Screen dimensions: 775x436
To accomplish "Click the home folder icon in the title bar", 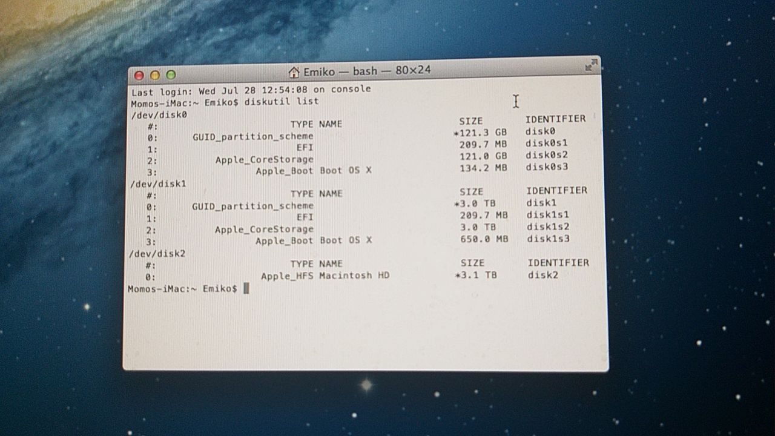I will click(x=294, y=72).
